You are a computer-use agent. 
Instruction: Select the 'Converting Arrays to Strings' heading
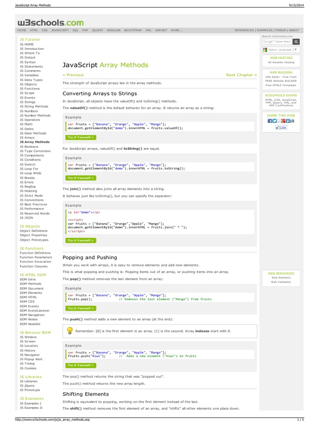(x=100, y=93)
